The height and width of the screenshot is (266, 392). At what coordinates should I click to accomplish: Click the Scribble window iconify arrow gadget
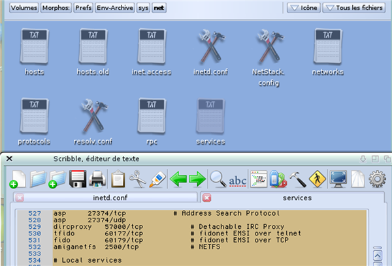point(363,158)
